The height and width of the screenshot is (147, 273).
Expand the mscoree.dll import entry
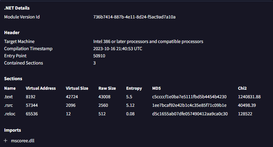[x=5, y=141]
